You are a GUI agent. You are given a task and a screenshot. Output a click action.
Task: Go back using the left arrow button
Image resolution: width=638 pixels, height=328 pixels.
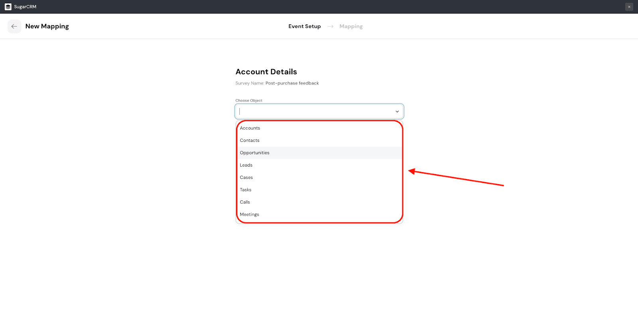click(x=14, y=26)
